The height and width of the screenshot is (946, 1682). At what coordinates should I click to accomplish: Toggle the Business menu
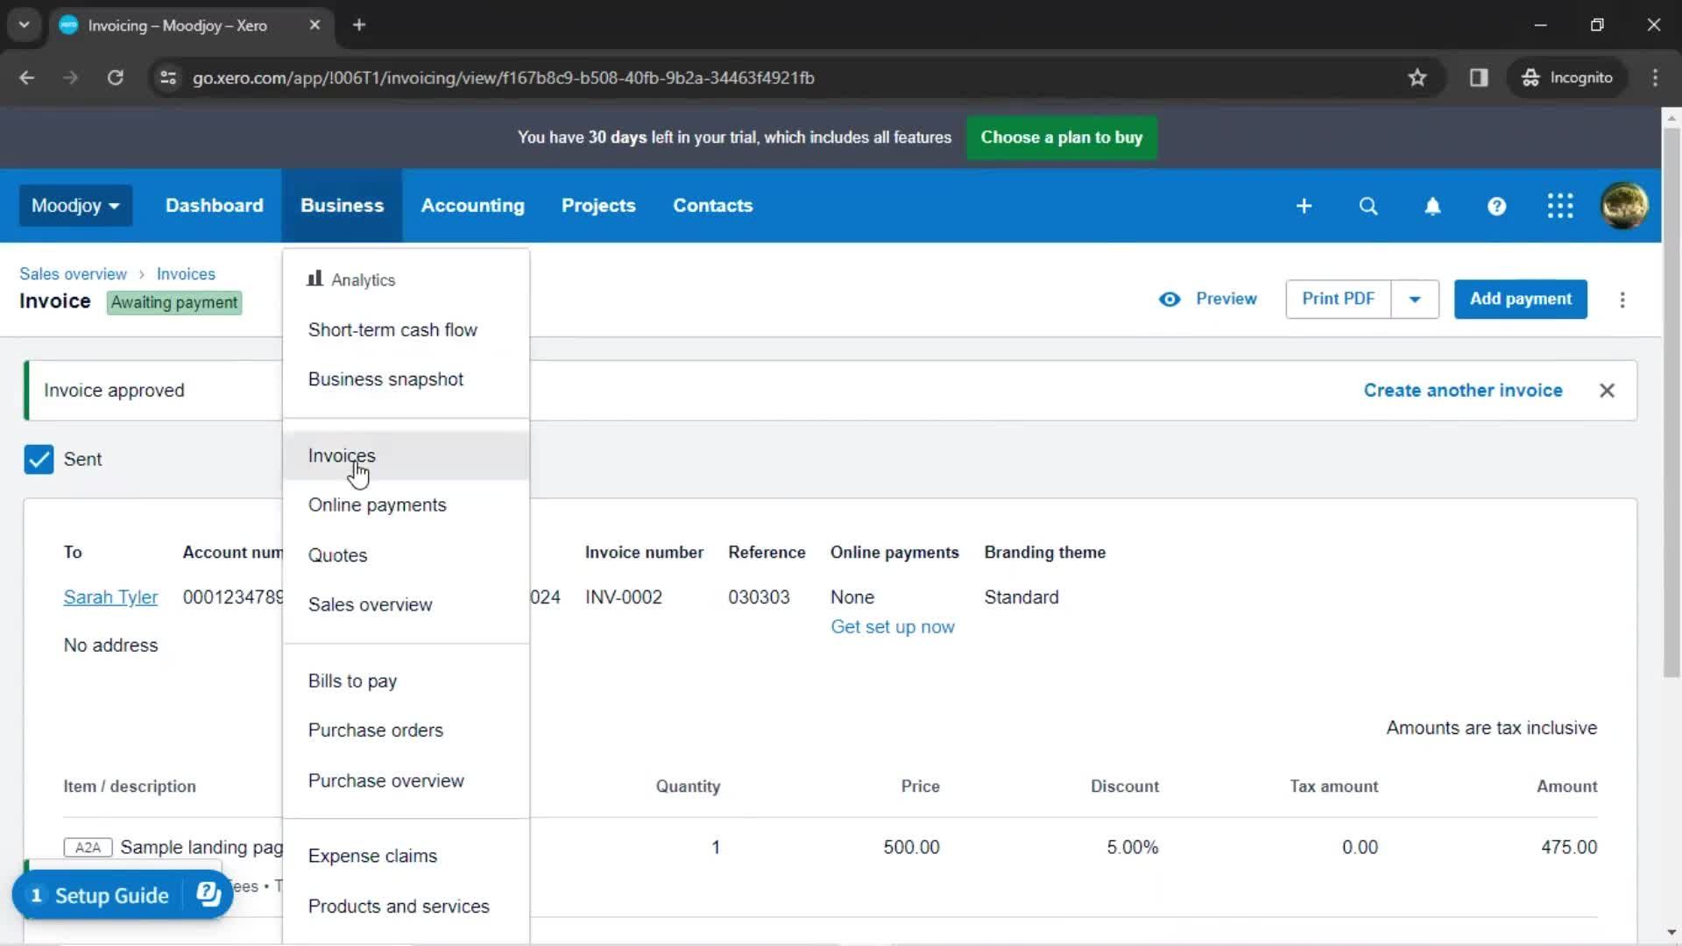tap(342, 206)
